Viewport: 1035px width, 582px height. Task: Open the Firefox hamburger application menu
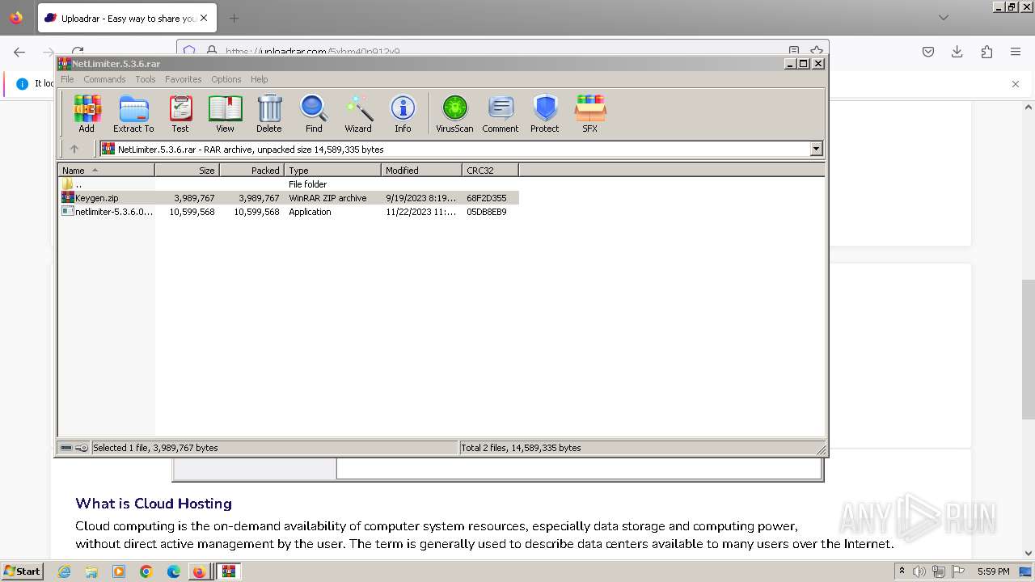pyautogui.click(x=1016, y=52)
